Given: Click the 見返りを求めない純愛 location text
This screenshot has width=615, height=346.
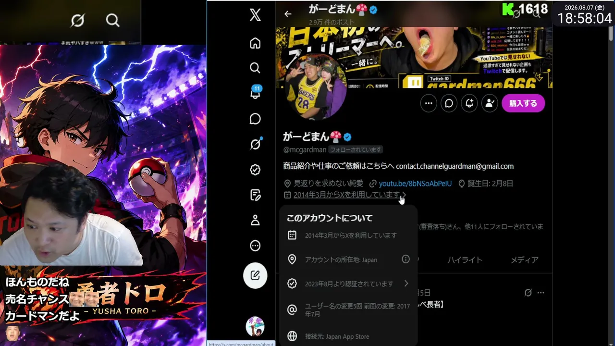Looking at the screenshot, I should click(329, 184).
